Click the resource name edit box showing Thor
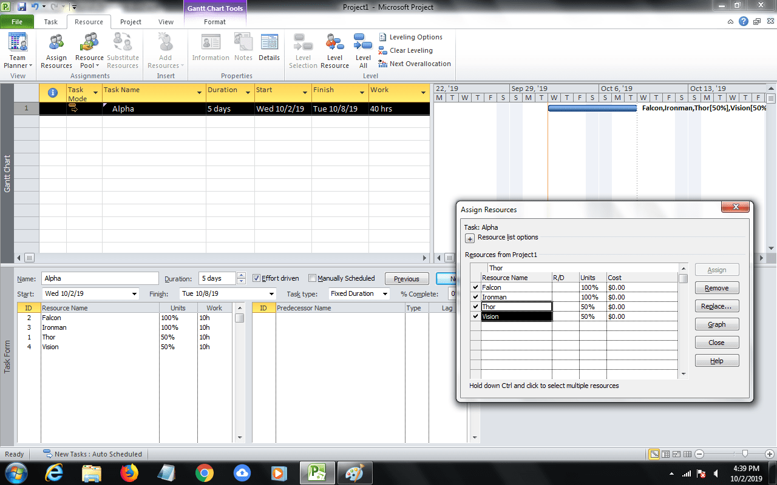777x485 pixels. (x=583, y=268)
